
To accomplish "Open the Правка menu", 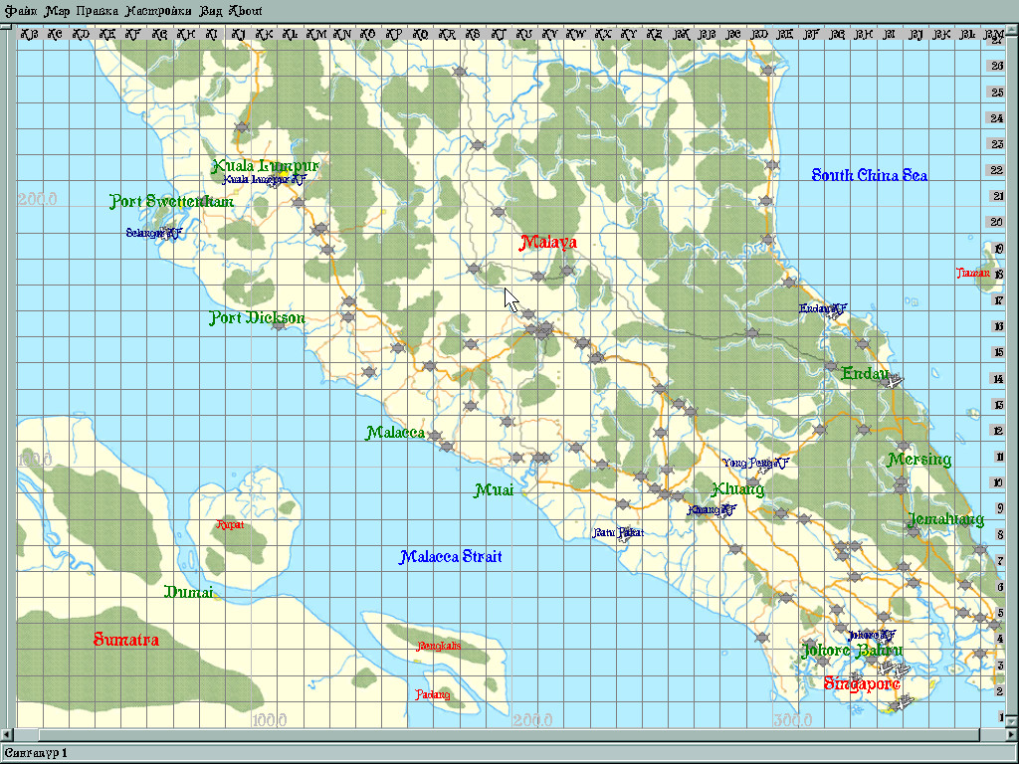I will [97, 11].
